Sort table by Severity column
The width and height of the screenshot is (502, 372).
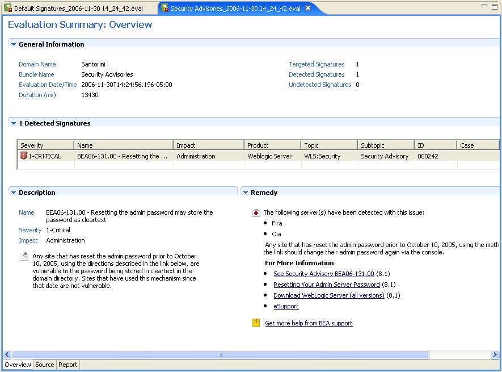click(x=45, y=145)
